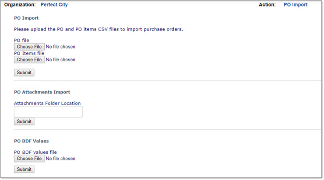The width and height of the screenshot is (324, 180).
Task: Submit the PO BDF Values form
Action: coord(24,170)
